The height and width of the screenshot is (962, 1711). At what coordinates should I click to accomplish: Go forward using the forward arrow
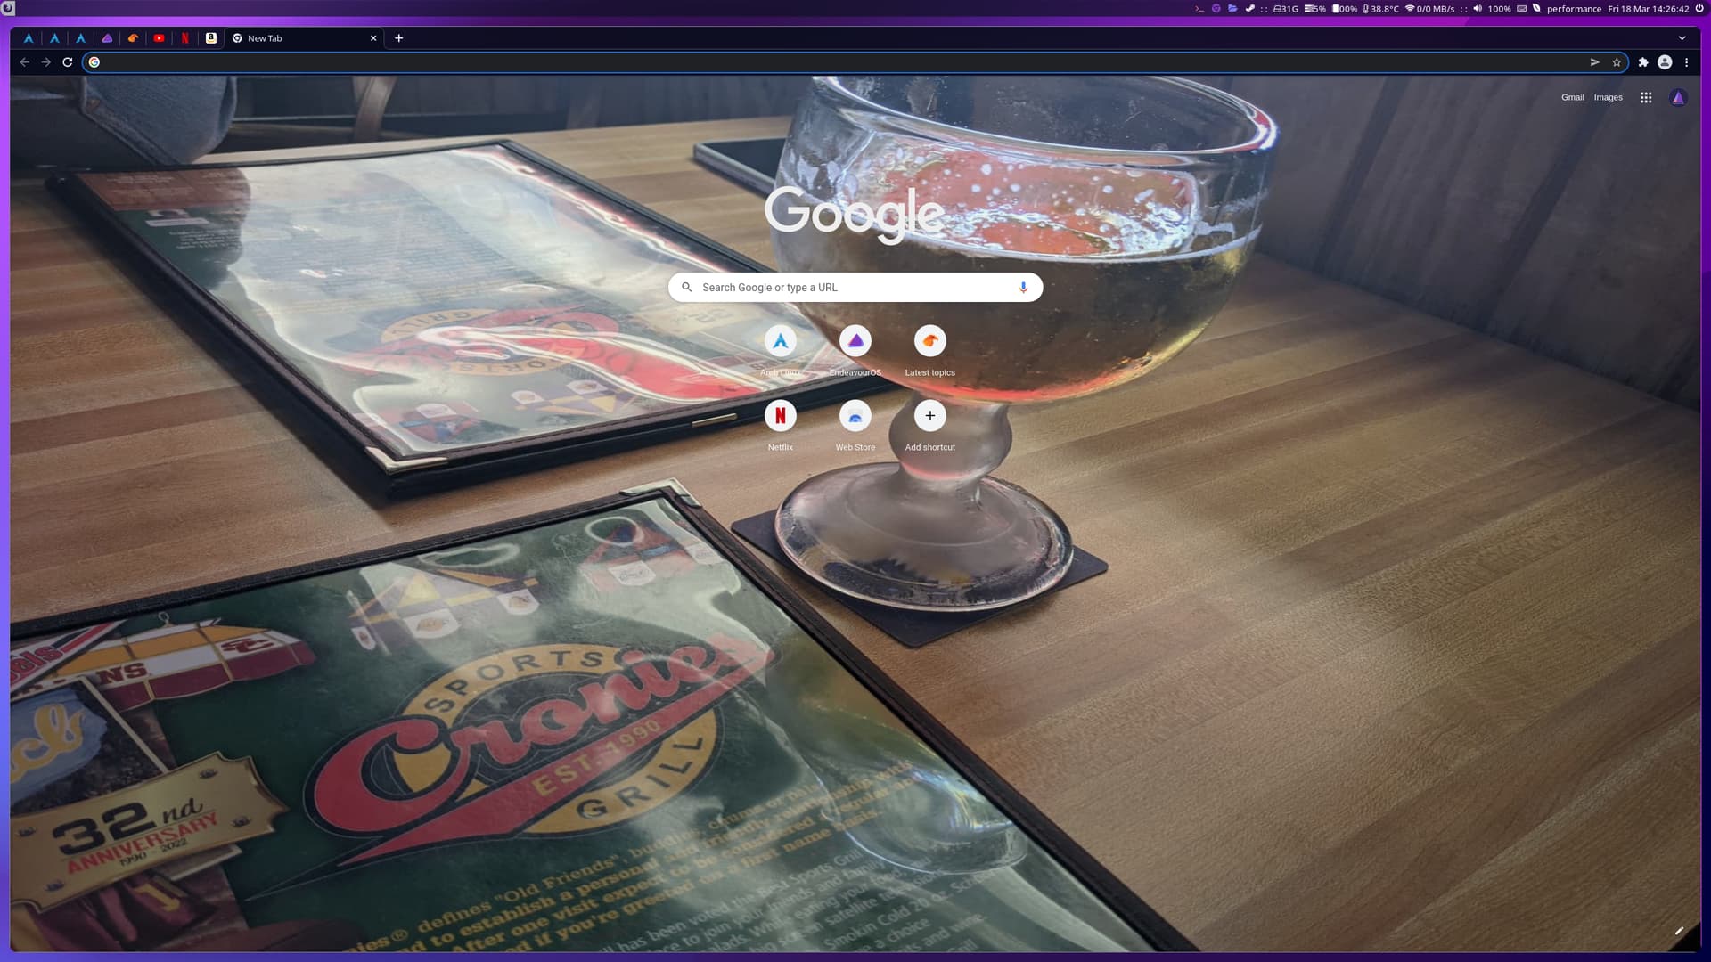pos(45,62)
